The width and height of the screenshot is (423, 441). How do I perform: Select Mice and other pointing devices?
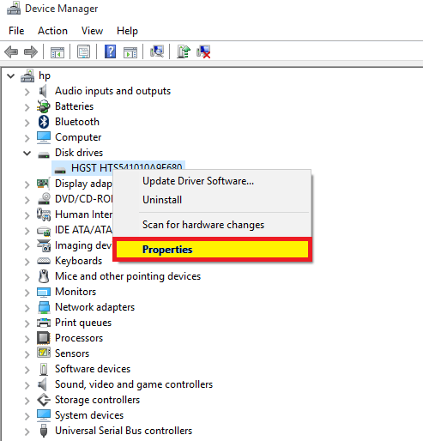click(128, 276)
